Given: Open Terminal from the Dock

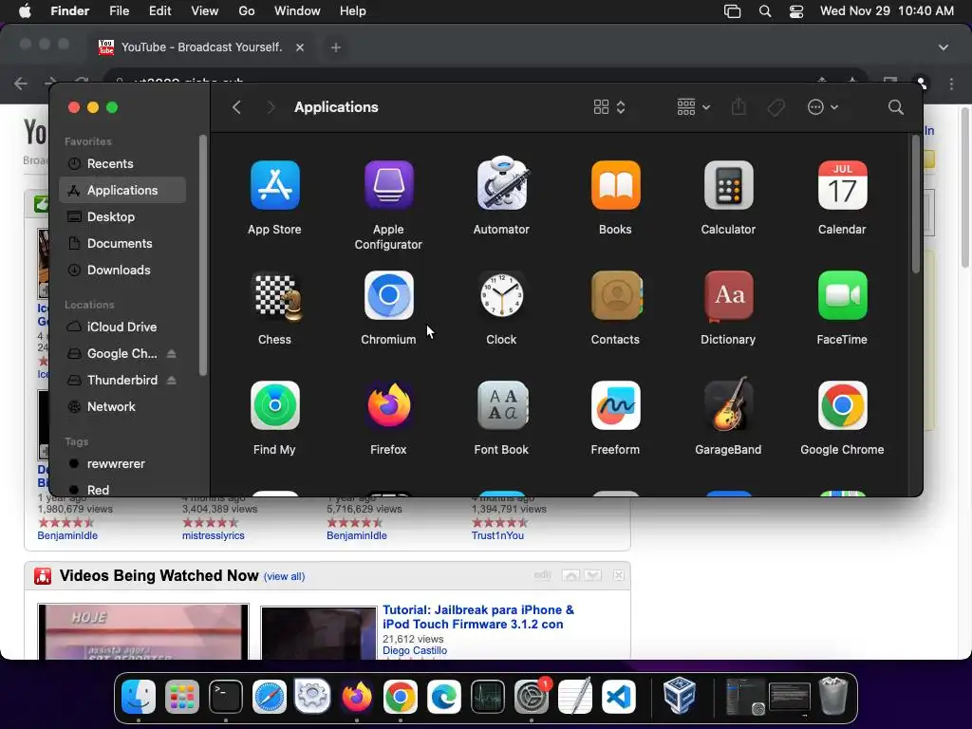Looking at the screenshot, I should [x=226, y=697].
